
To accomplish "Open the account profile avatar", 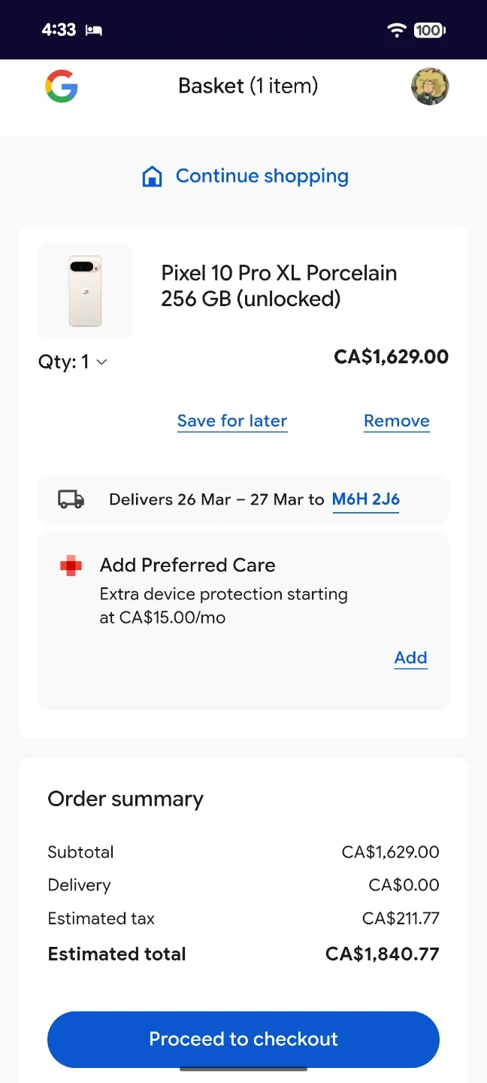I will tap(430, 86).
